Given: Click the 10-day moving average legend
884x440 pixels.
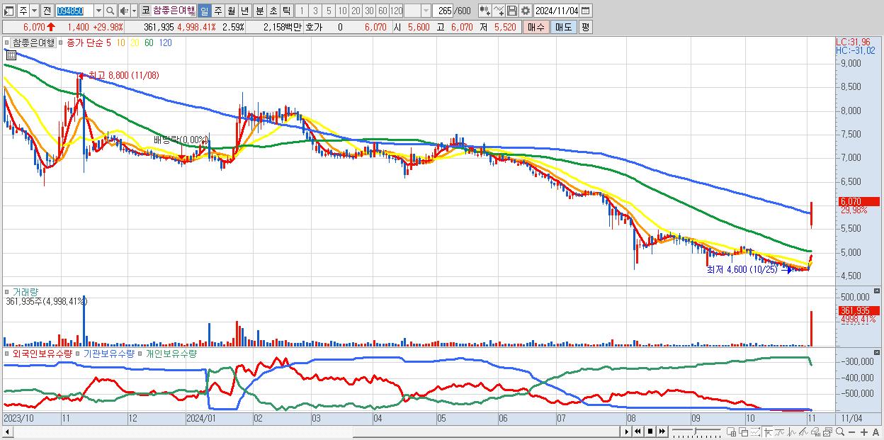Looking at the screenshot, I should coord(121,43).
